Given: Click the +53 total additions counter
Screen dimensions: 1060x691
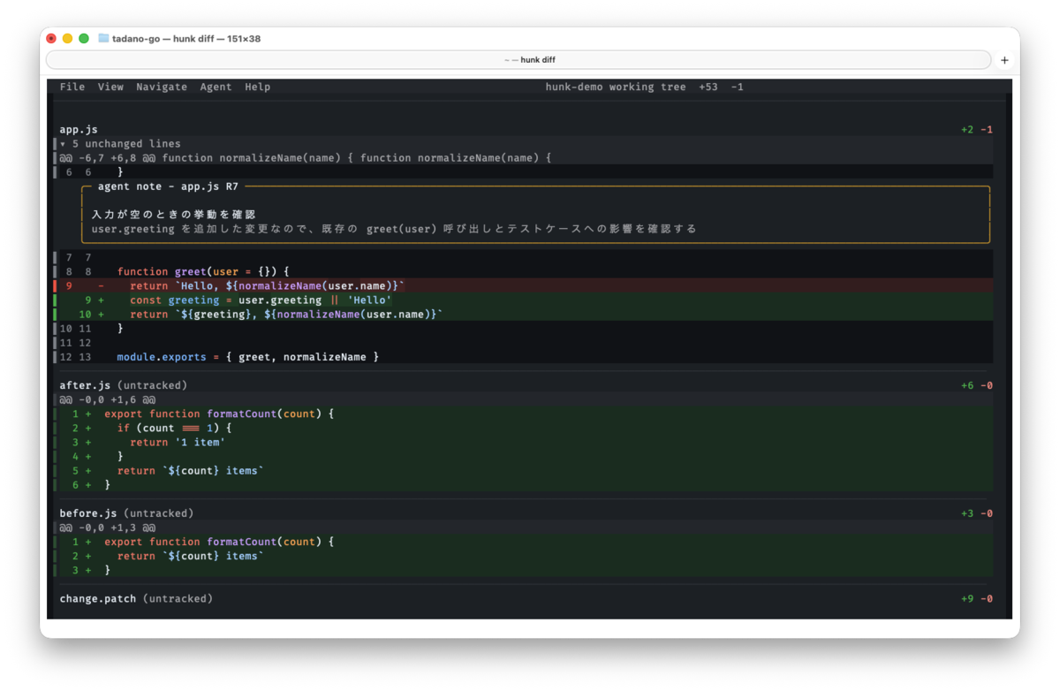Looking at the screenshot, I should tap(708, 87).
